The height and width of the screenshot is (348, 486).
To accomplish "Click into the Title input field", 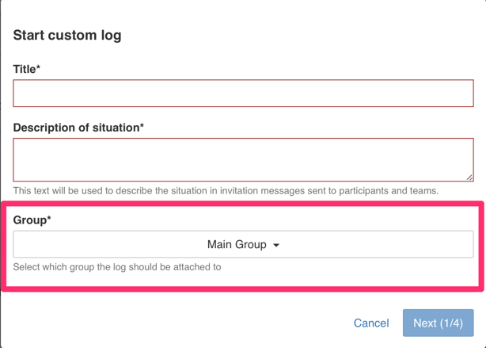I will tap(243, 94).
